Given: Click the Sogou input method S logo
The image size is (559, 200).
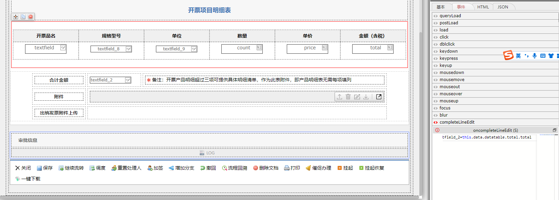Looking at the screenshot, I should (x=508, y=55).
